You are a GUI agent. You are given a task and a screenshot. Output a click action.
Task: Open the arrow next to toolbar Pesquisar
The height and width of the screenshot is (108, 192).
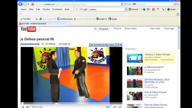[140, 9]
